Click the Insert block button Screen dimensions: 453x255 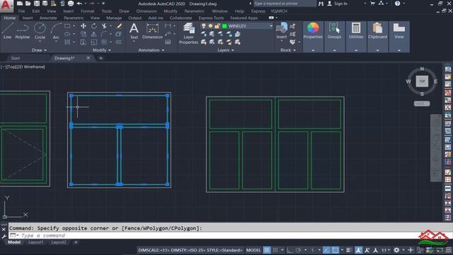[282, 31]
